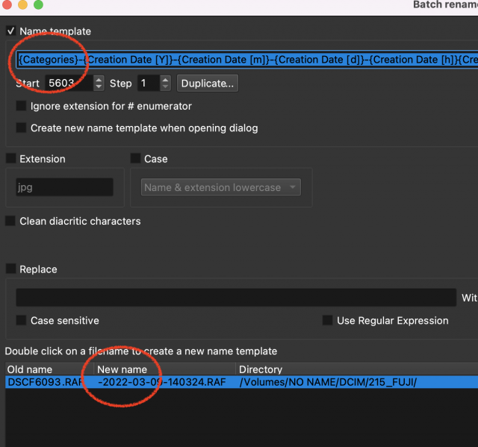
Task: Click the extension field containing jpg
Action: 65,187
